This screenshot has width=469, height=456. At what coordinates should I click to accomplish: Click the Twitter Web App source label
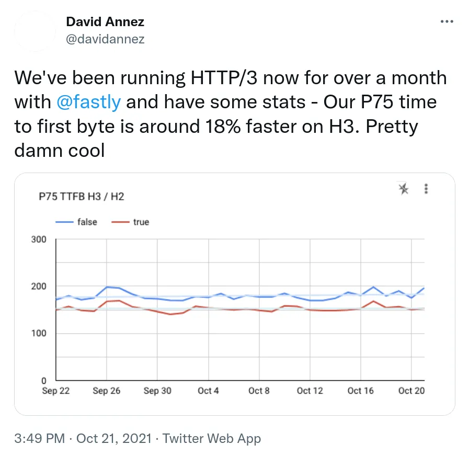pos(211,438)
